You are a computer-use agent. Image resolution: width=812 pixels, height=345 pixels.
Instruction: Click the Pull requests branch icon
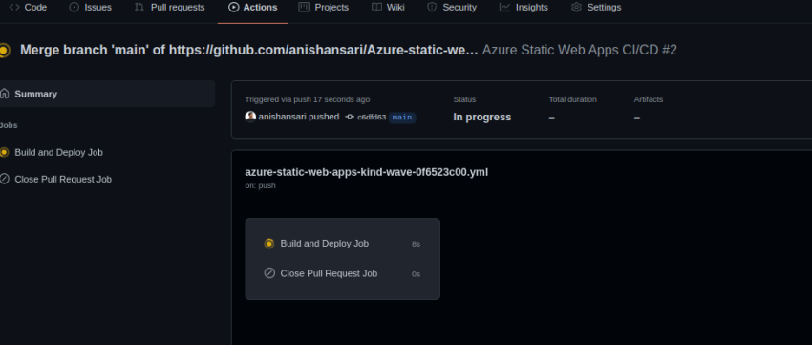point(139,8)
